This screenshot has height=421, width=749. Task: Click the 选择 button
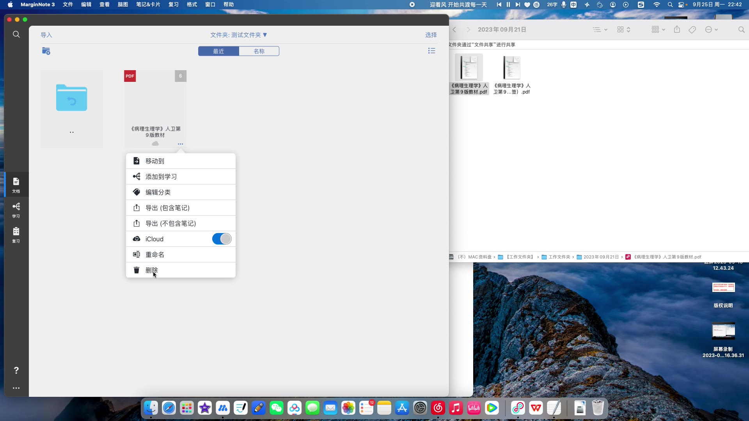pyautogui.click(x=431, y=35)
